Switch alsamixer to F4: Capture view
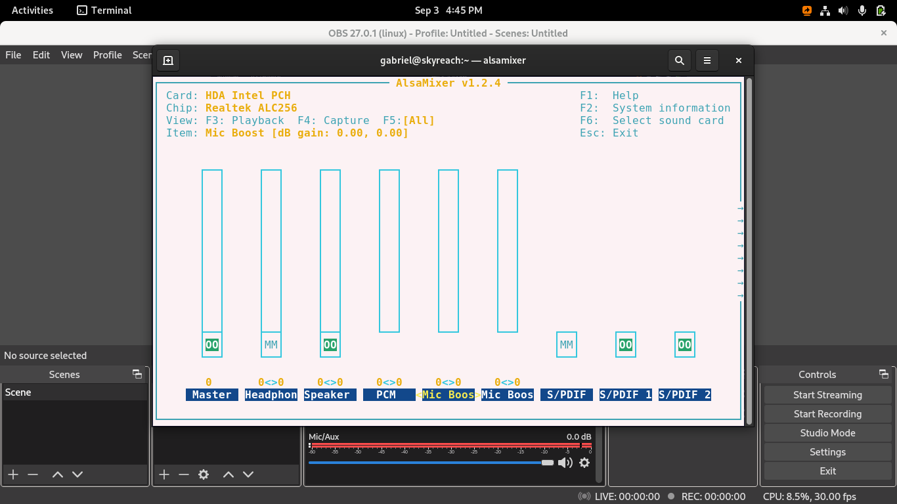 (334, 121)
